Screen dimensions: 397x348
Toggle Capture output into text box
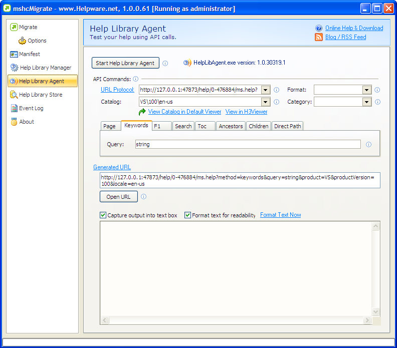pyautogui.click(x=103, y=215)
